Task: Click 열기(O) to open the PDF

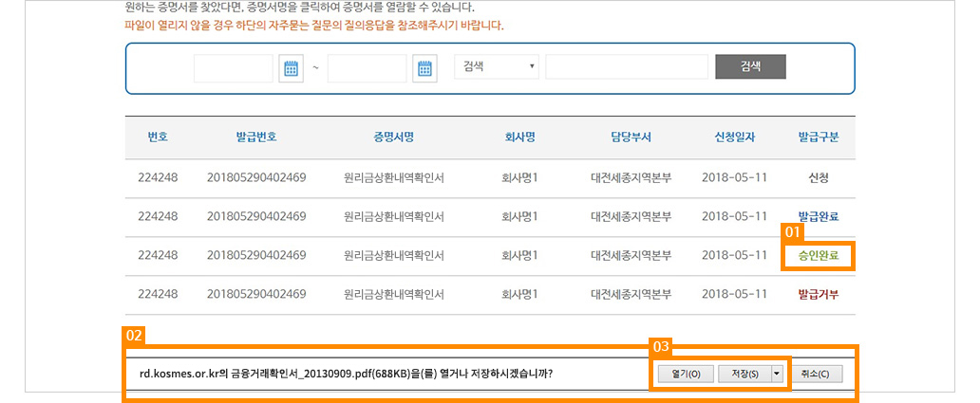Action: tap(685, 374)
